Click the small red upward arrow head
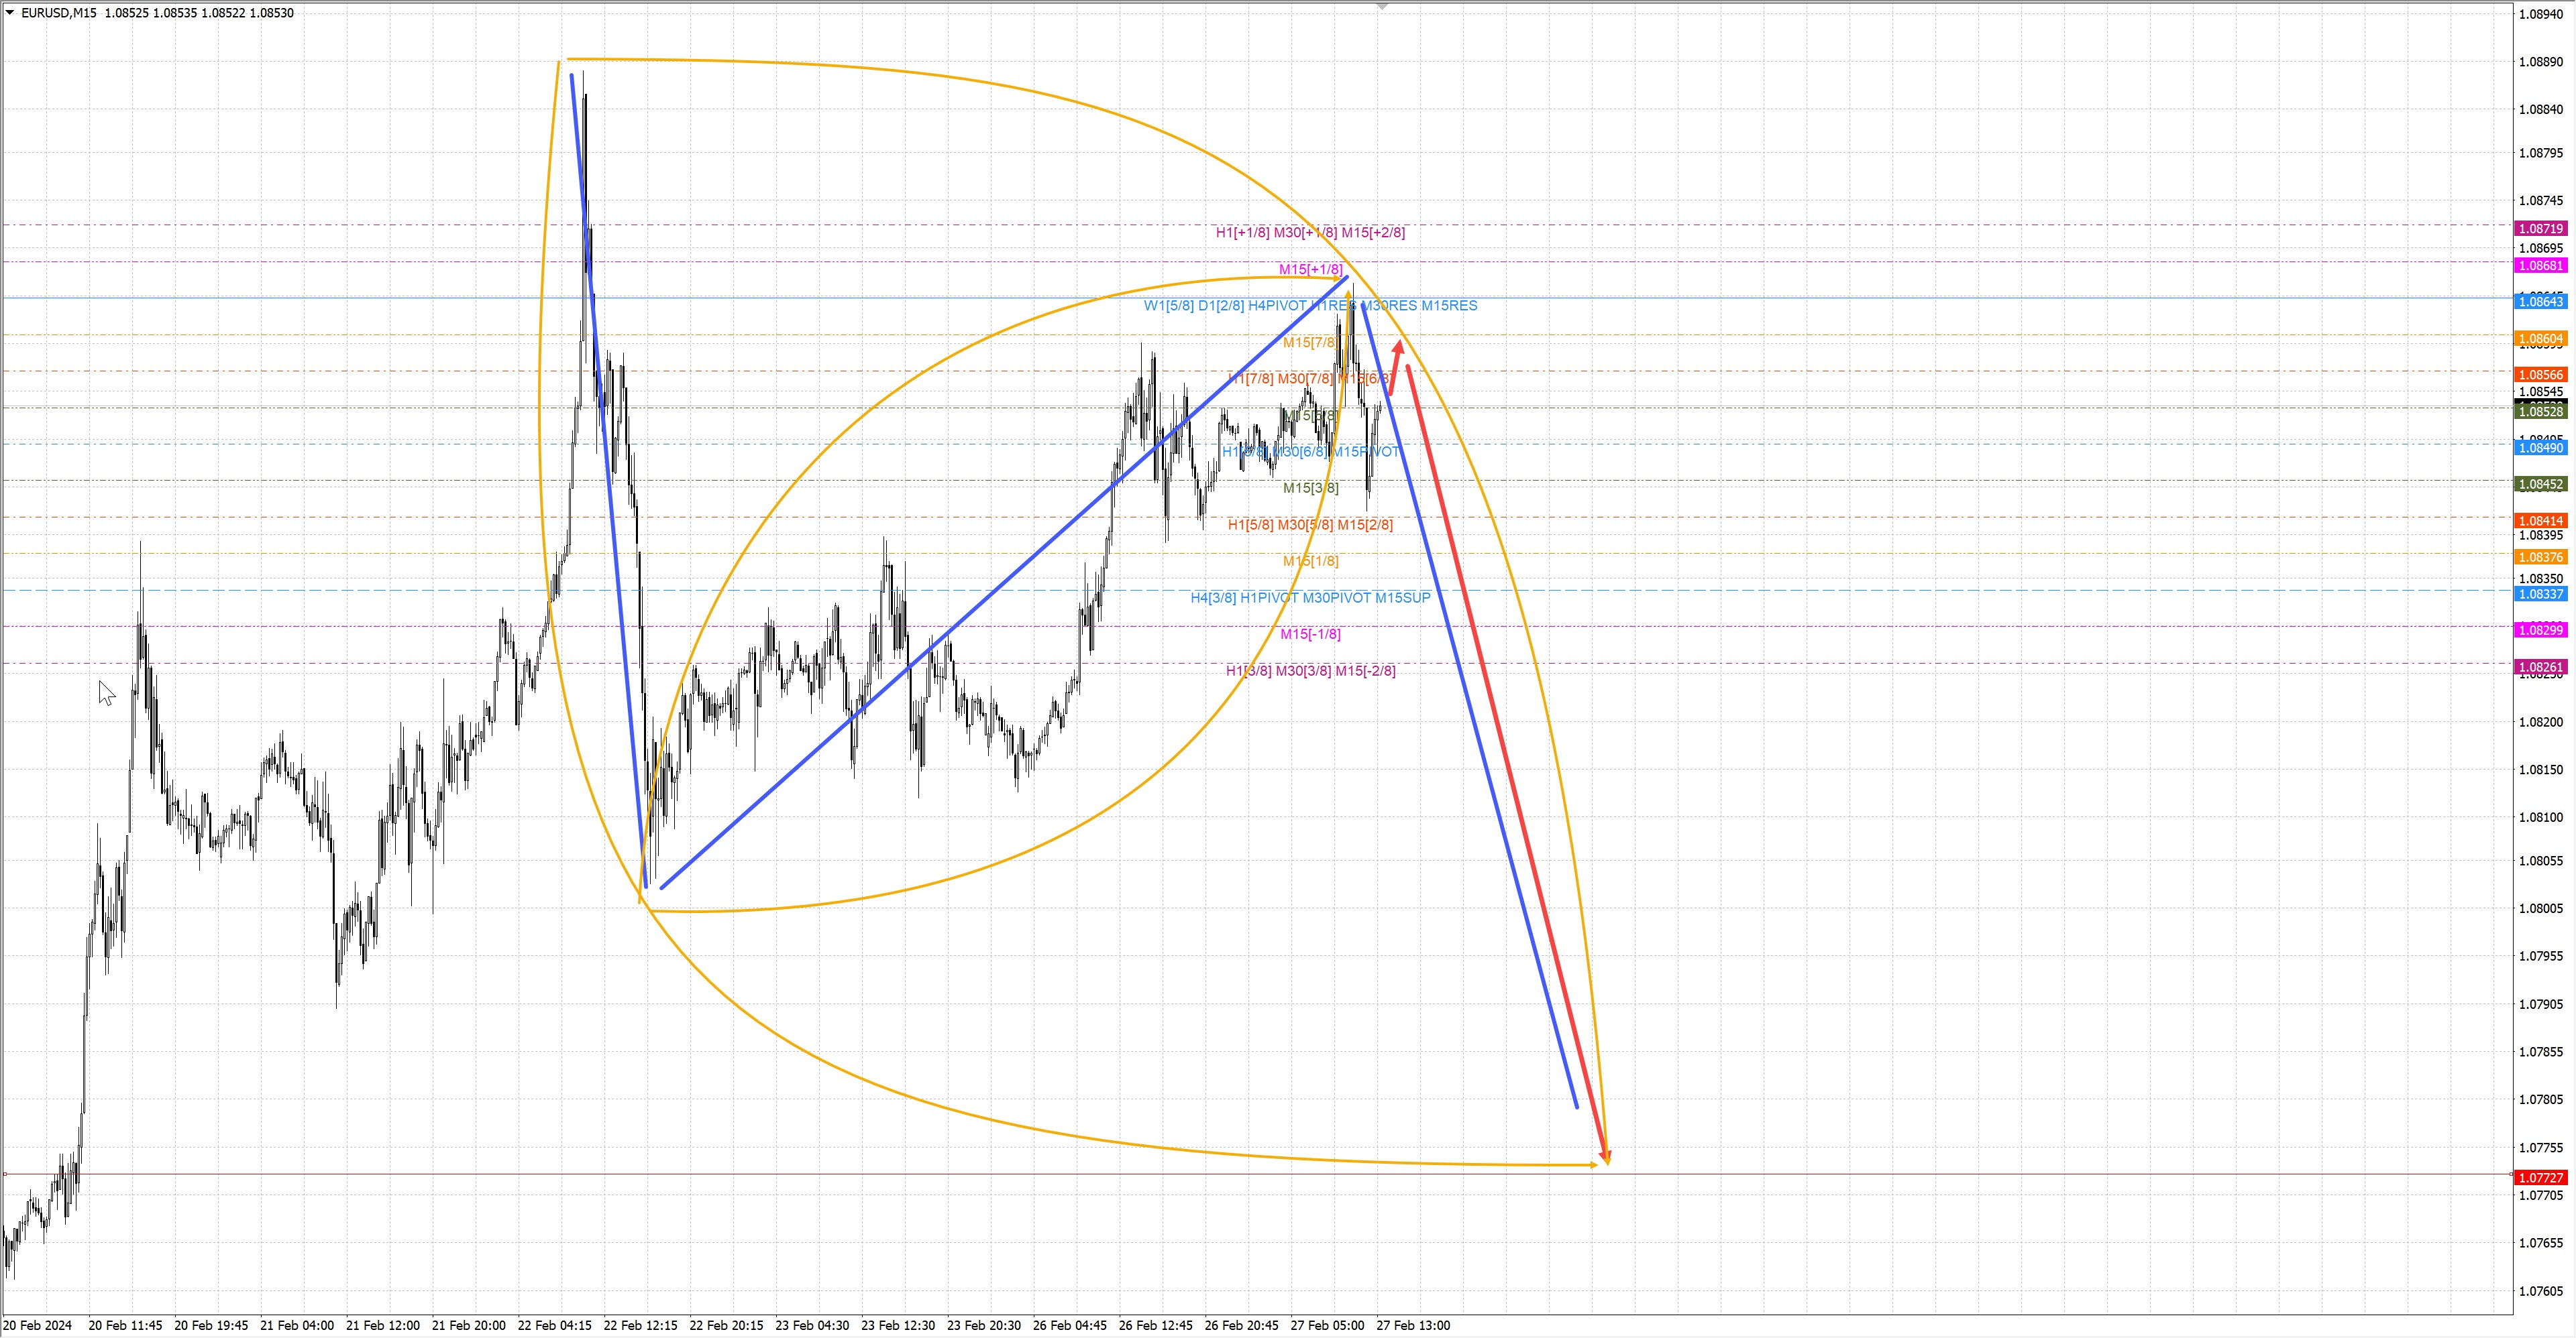The width and height of the screenshot is (2576, 1338). [x=1399, y=347]
